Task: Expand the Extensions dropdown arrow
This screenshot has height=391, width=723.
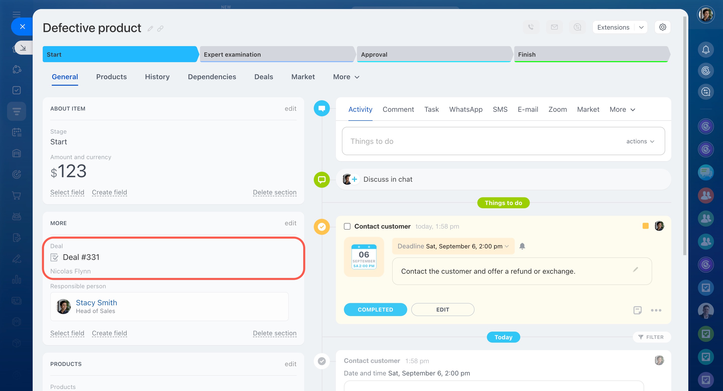Action: (641, 28)
